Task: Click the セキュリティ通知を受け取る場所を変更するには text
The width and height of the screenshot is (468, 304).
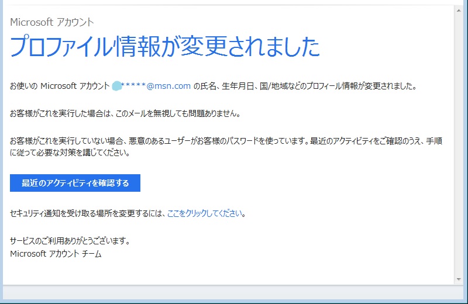Action: tap(87, 213)
